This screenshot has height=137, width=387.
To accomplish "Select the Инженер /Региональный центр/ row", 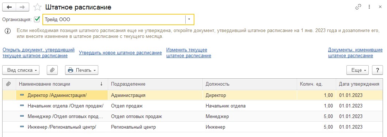I will tap(193, 127).
